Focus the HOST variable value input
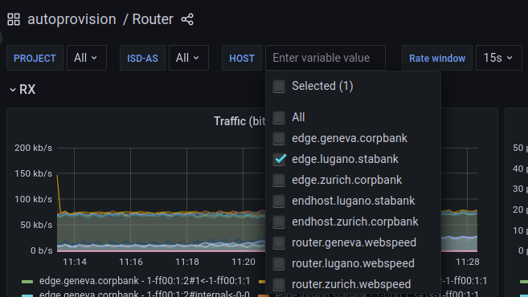The height and width of the screenshot is (297, 528). (x=325, y=58)
